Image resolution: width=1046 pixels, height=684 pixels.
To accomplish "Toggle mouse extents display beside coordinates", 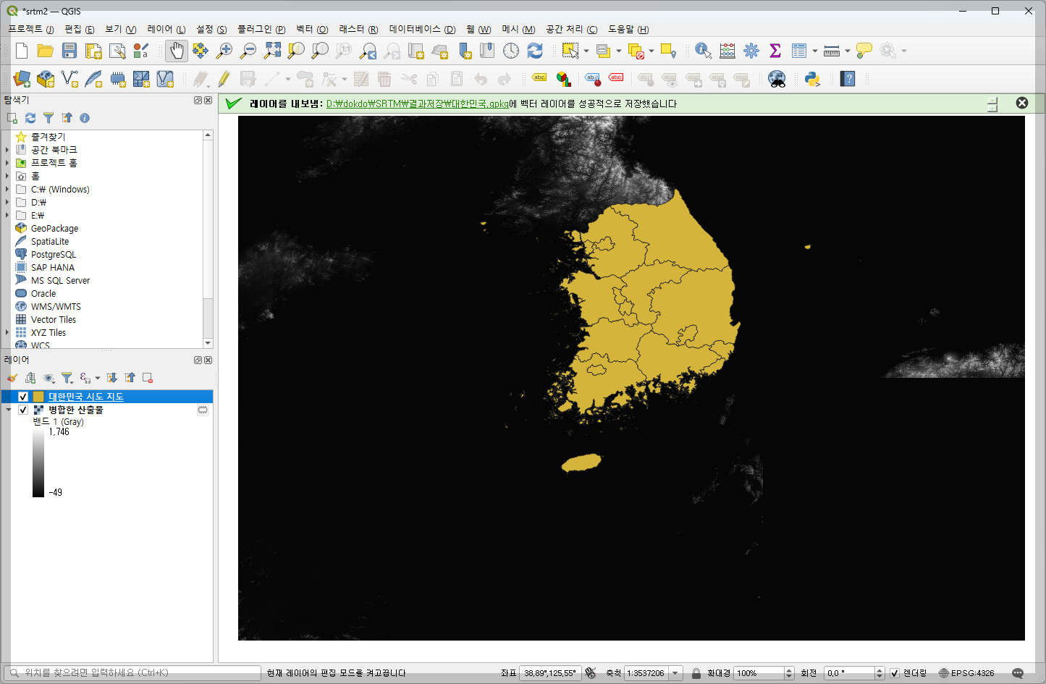I will pyautogui.click(x=590, y=673).
